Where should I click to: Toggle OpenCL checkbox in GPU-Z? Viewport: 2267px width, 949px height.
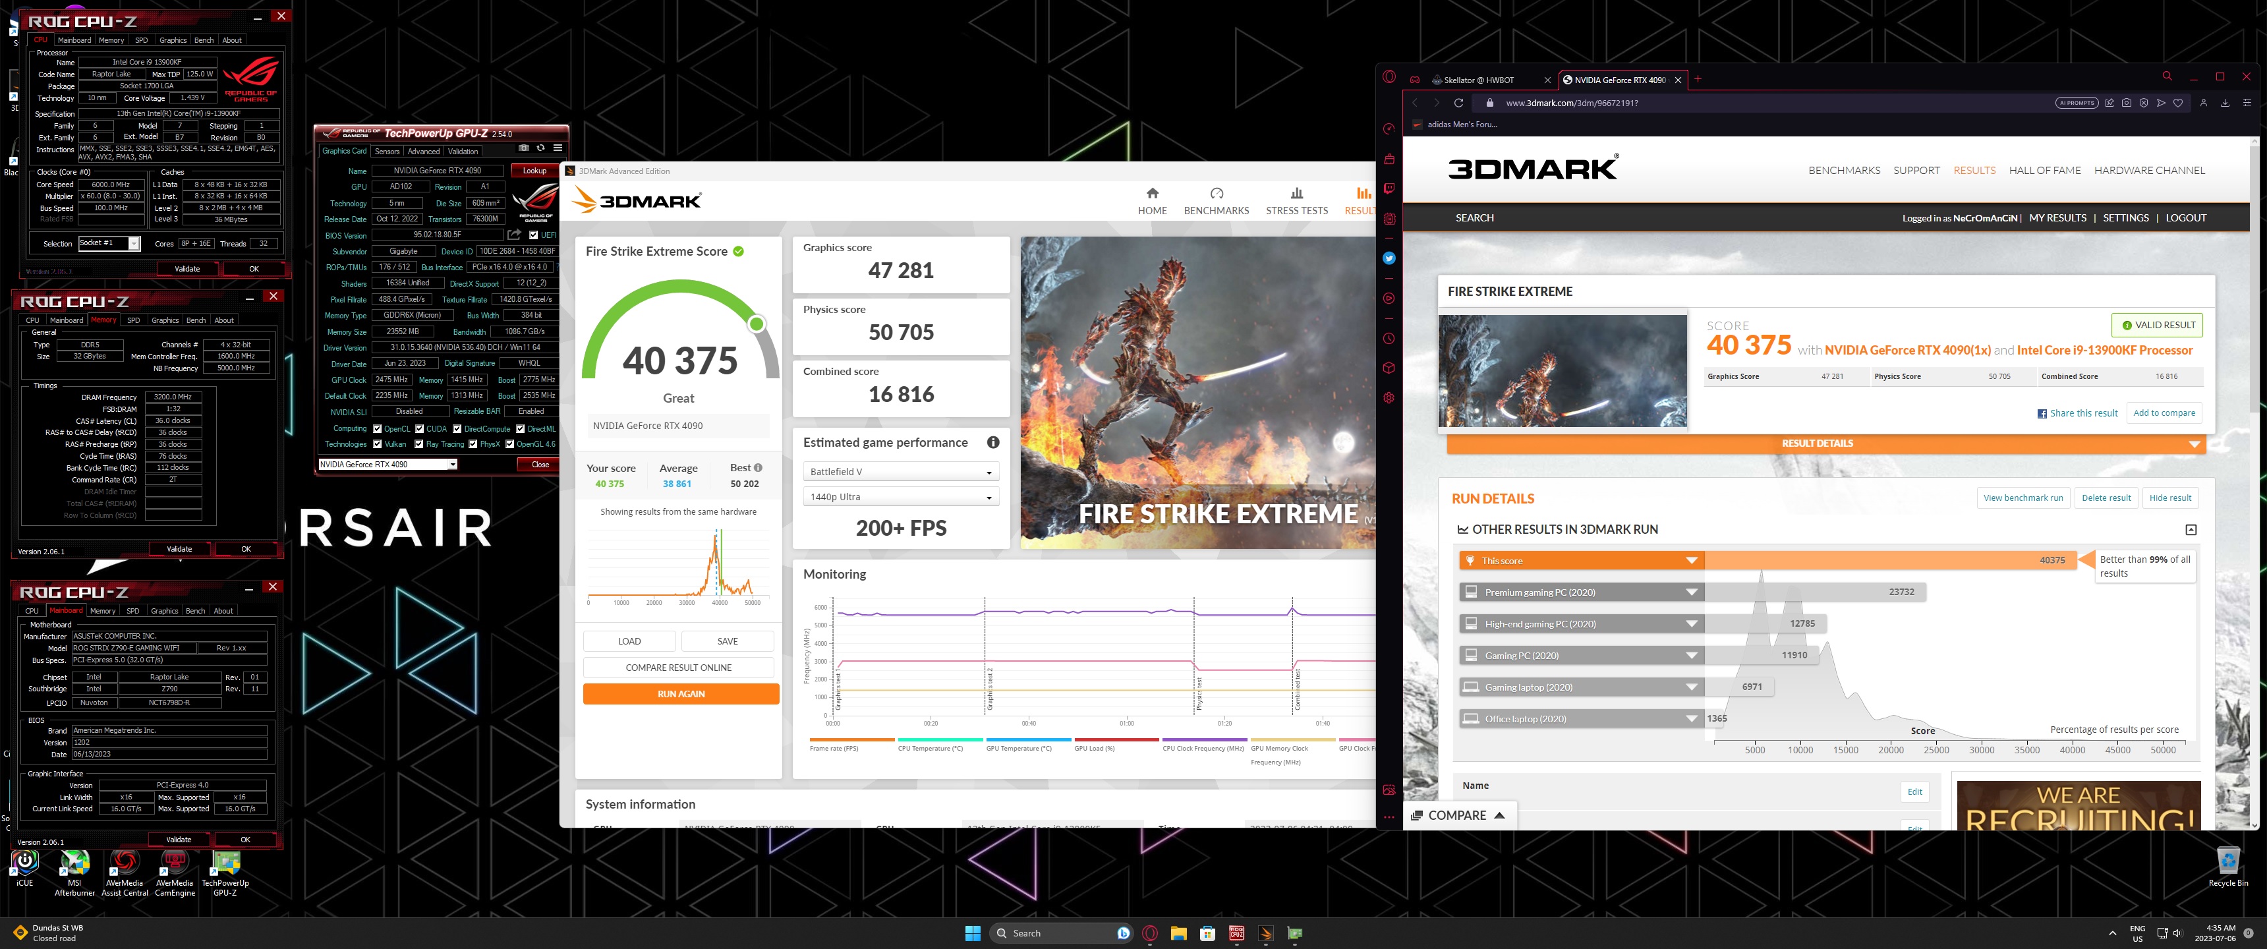pos(378,430)
